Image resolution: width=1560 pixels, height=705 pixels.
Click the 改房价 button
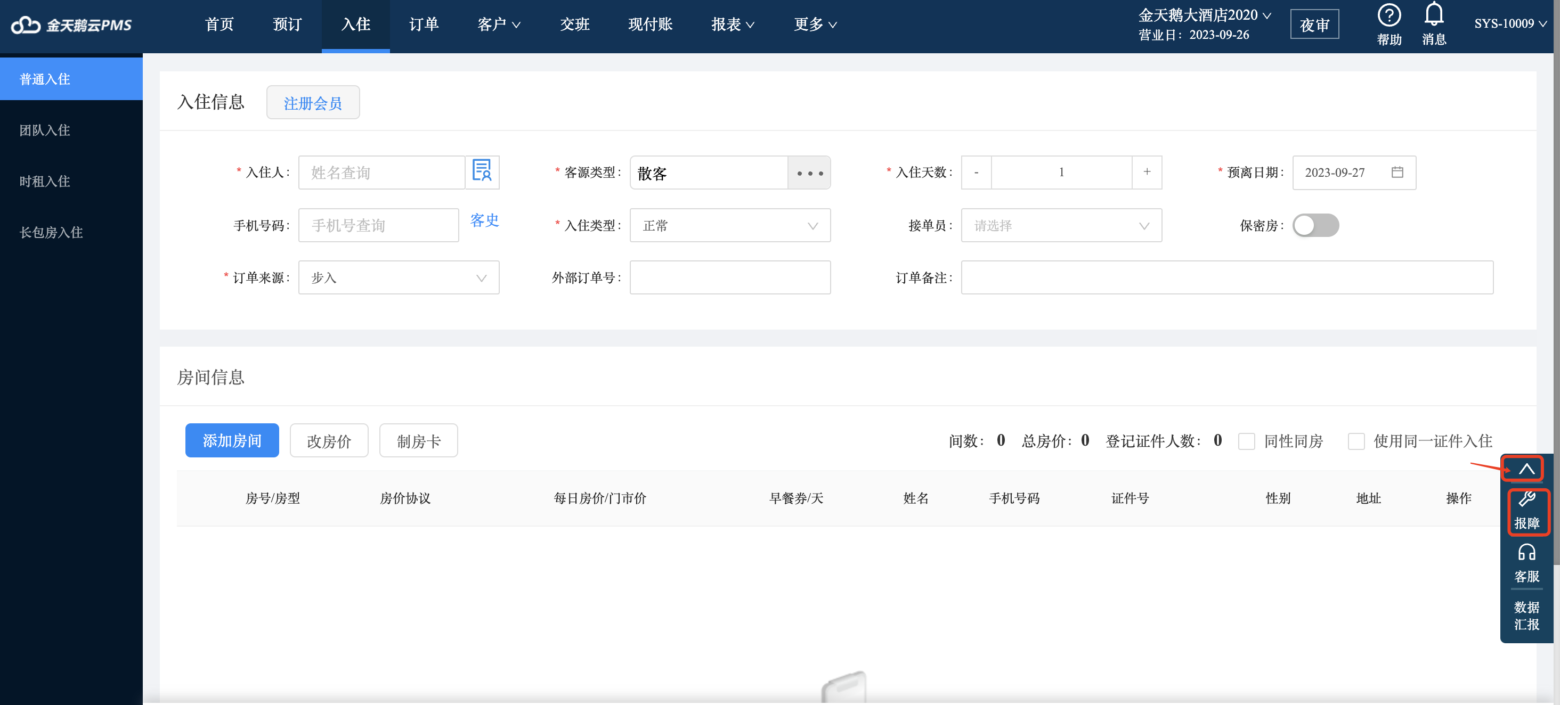[329, 440]
